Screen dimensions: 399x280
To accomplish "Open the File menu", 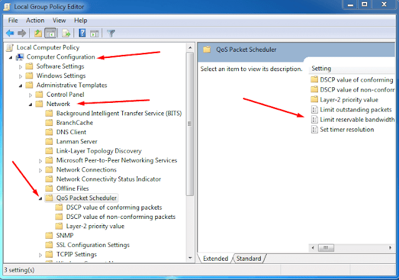I will 13,21.
